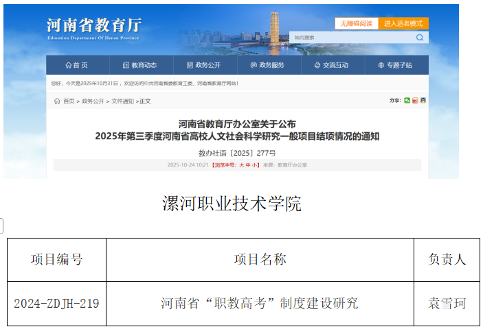Open the 专题子站 navigation item
Image resolution: width=483 pixels, height=329 pixels.
click(x=395, y=65)
